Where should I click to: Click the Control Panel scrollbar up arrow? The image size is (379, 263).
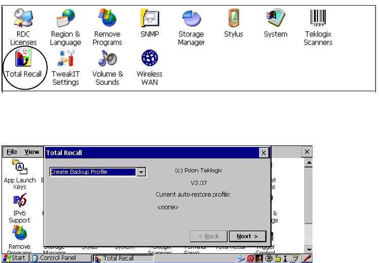(309, 163)
